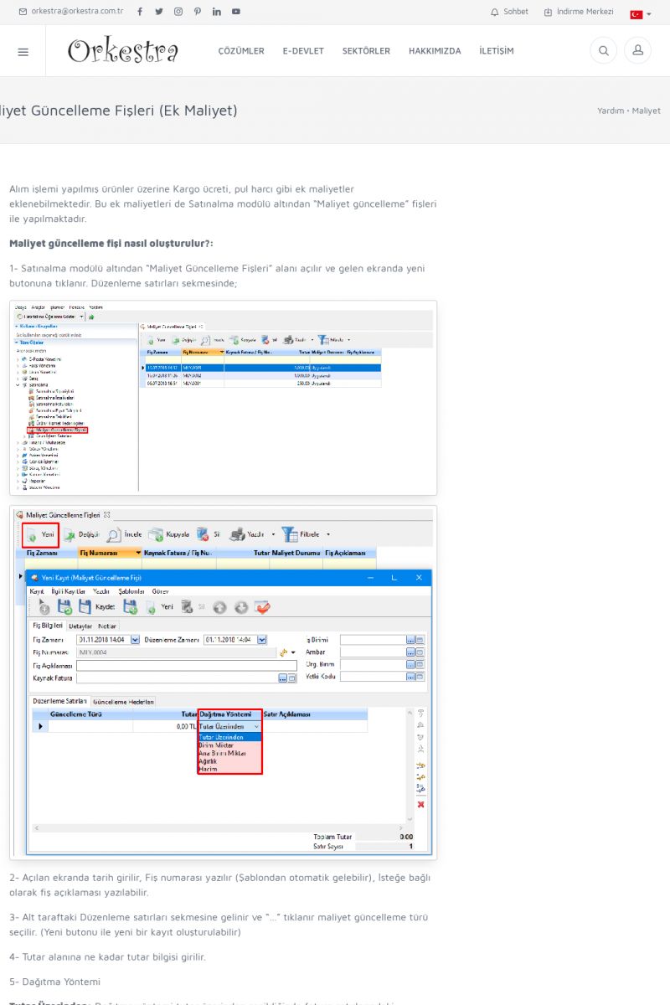This screenshot has height=1005, width=670.
Task: Open the İLETİŞİM menu
Action: (x=497, y=51)
